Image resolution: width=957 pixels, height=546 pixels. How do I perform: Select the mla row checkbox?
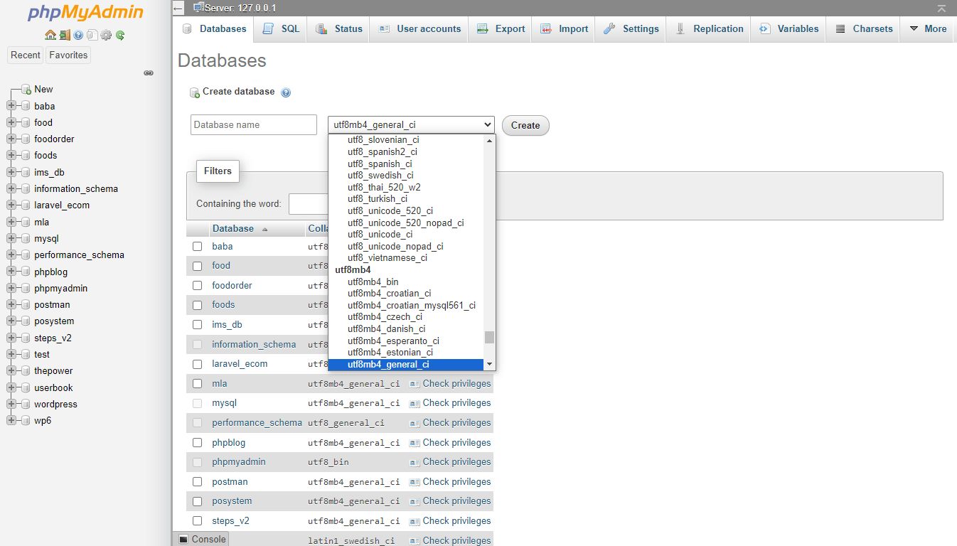[x=198, y=384]
